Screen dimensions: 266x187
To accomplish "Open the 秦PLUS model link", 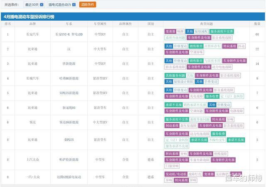I will 69,140.
